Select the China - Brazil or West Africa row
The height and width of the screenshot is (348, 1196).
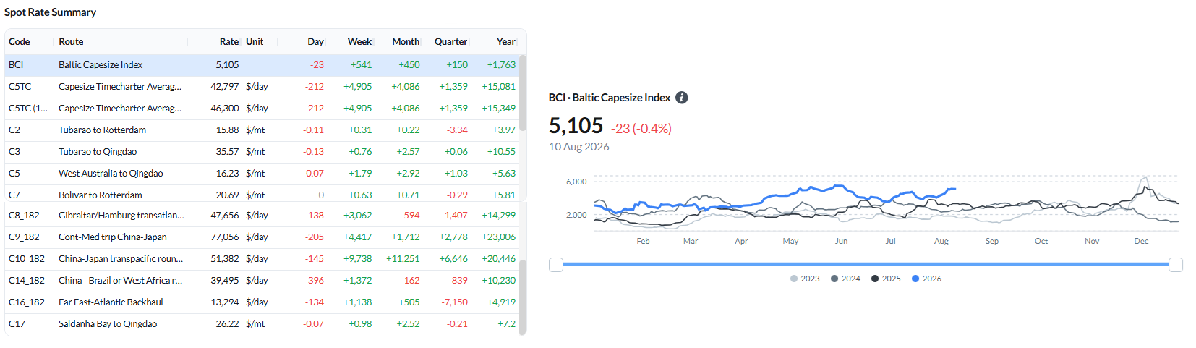(262, 281)
